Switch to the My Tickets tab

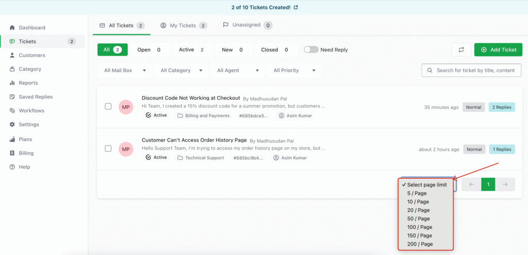(183, 25)
